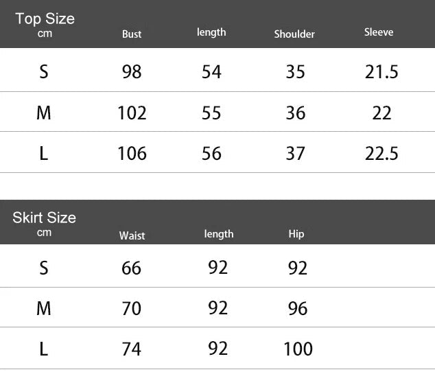Image resolution: width=435 pixels, height=372 pixels.
Task: Click shoulder value 36
Action: pyautogui.click(x=295, y=112)
